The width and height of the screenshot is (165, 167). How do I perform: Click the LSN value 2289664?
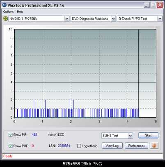point(64,146)
